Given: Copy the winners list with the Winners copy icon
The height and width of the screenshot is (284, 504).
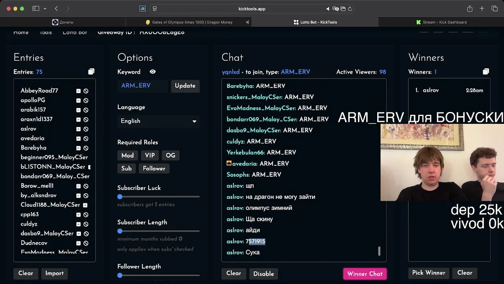Looking at the screenshot, I should [486, 71].
